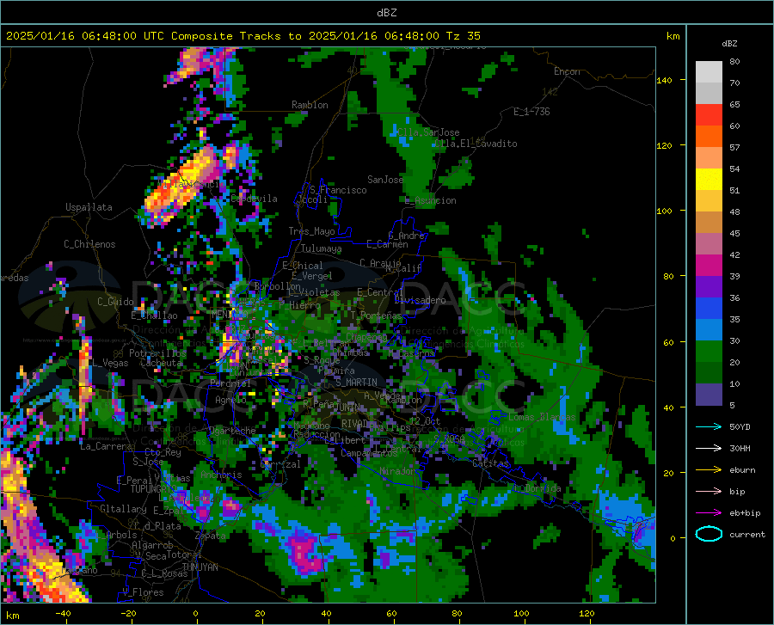Click the 'Encon' map label

pos(567,71)
